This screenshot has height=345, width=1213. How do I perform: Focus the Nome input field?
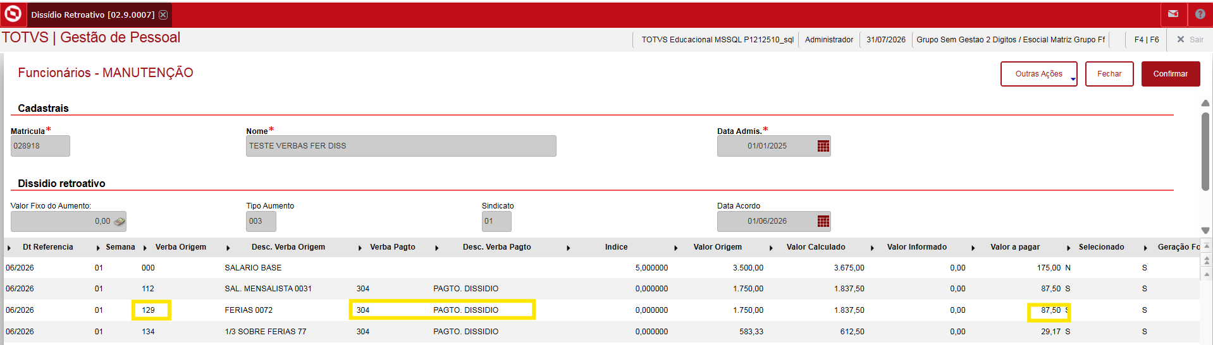(401, 146)
